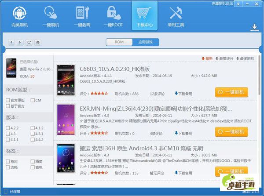The height and width of the screenshot is (196, 264).
Task: Enable the 稳定 stable tag filter
Action: [8, 162]
